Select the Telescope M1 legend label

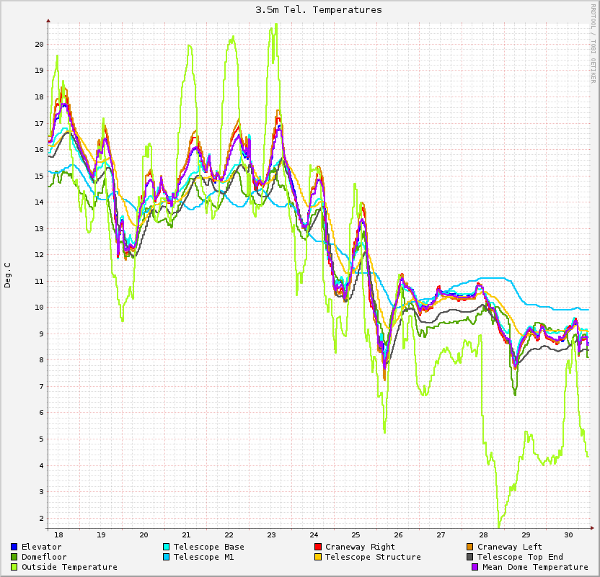pos(203,557)
